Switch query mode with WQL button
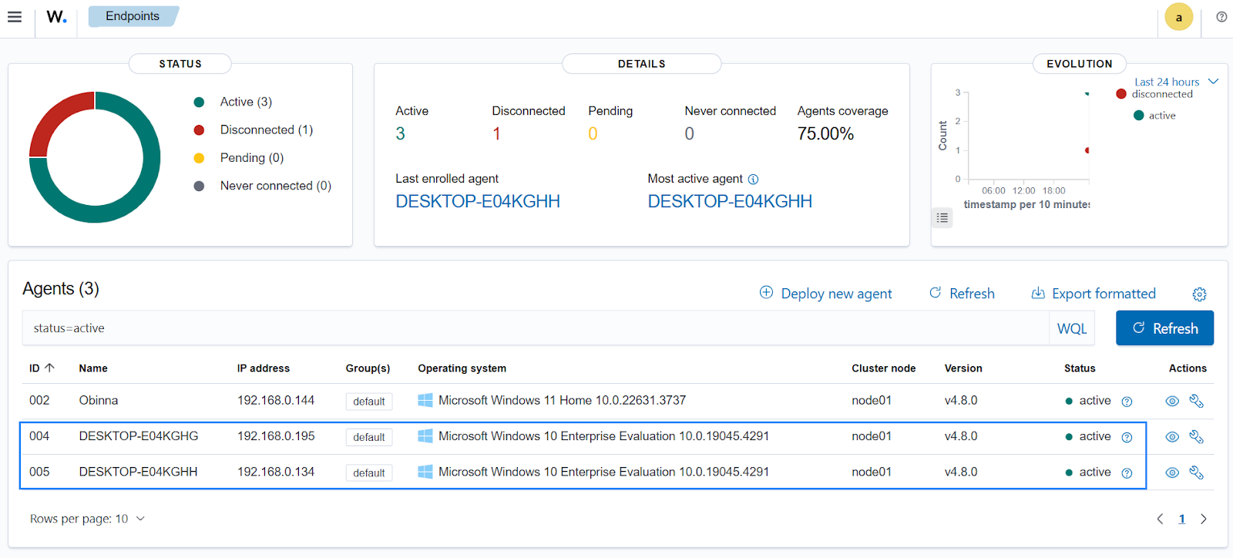Viewport: 1233px width, 558px height. point(1072,328)
